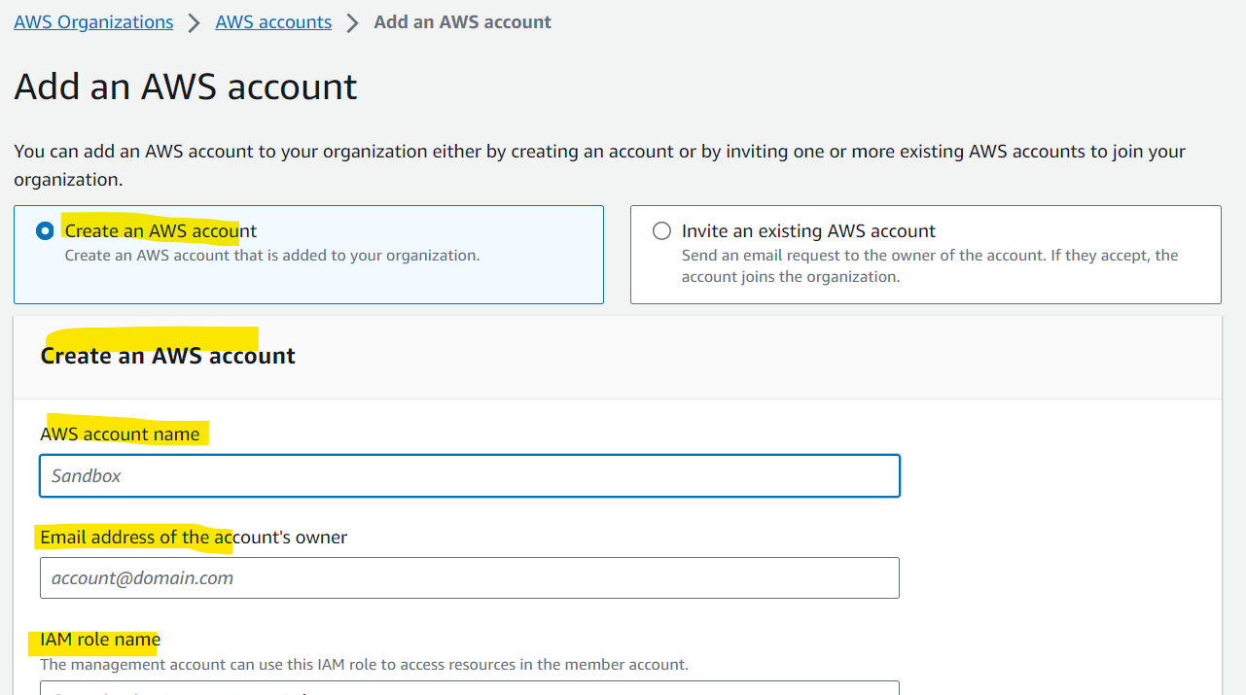The width and height of the screenshot is (1246, 695).
Task: Open the AWS Organizations breadcrumb link
Action: [x=93, y=21]
